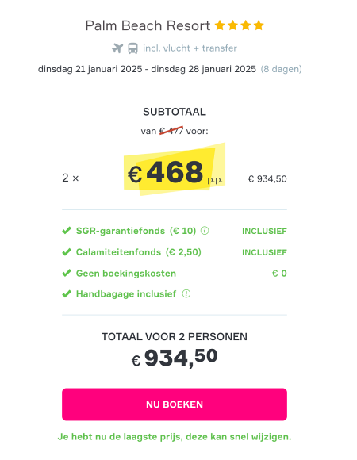Click the SGR-garantiefonds green checkmark

(67, 231)
